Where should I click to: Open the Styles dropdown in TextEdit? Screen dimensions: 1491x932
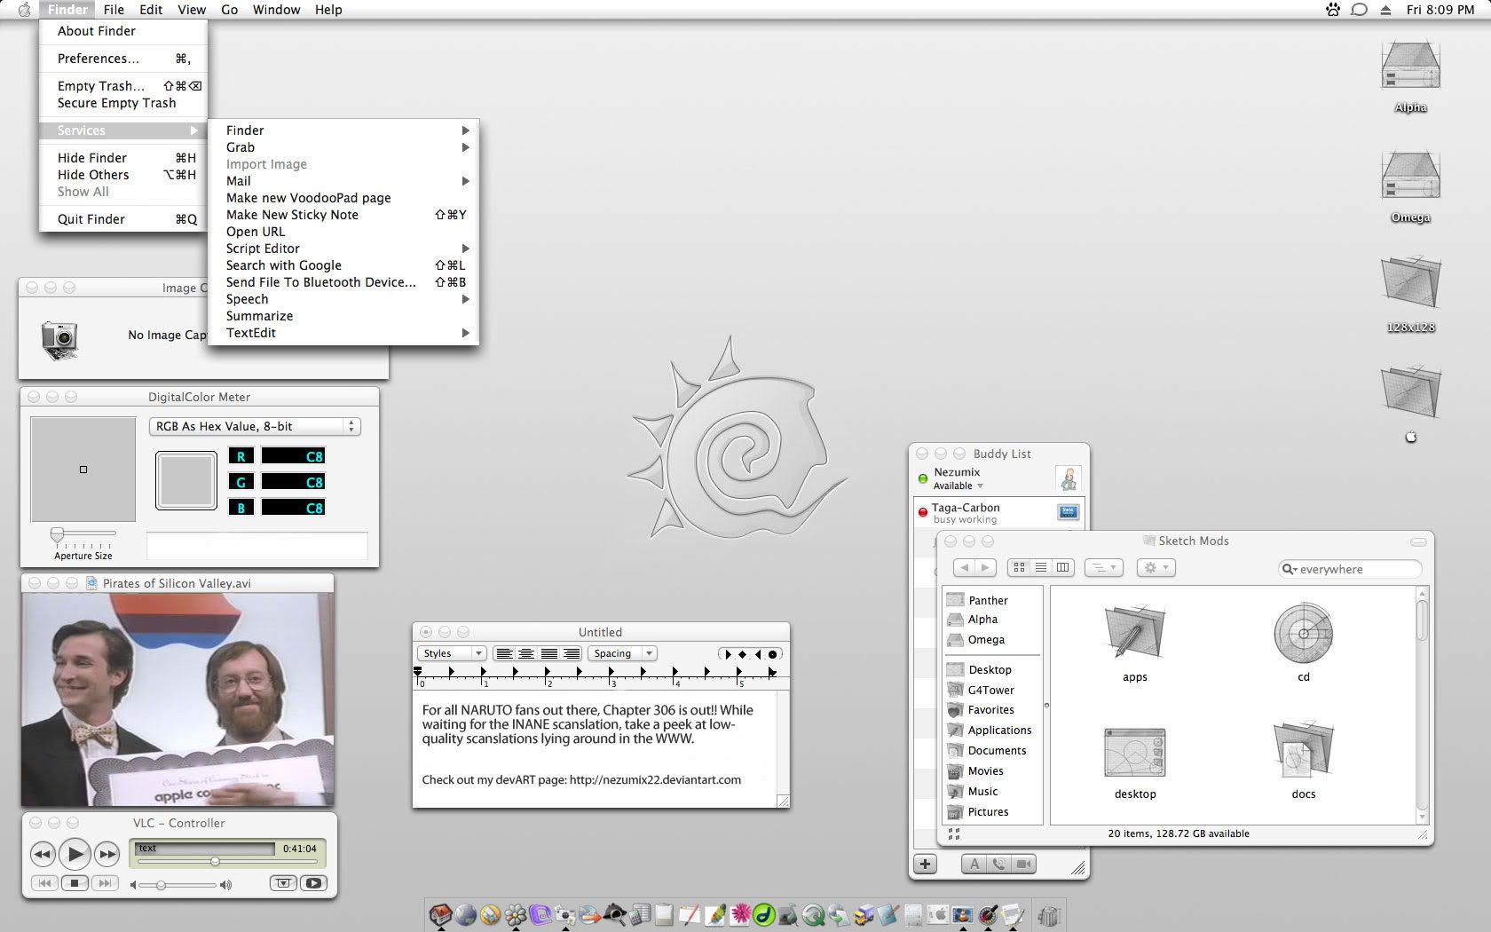coord(452,653)
